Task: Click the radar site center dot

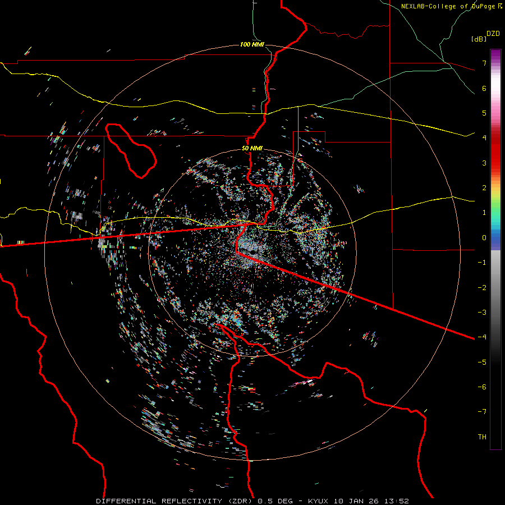Action: 253,252
